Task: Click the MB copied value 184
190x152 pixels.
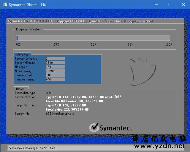Action: tap(55, 67)
